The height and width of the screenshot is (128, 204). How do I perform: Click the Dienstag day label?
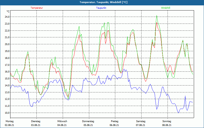[x=36, y=121]
